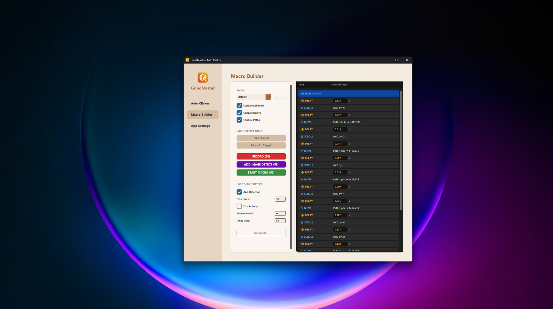Click the stopwatch icon beside the 0.377 delay
This screenshot has height=309, width=553.
click(302, 230)
